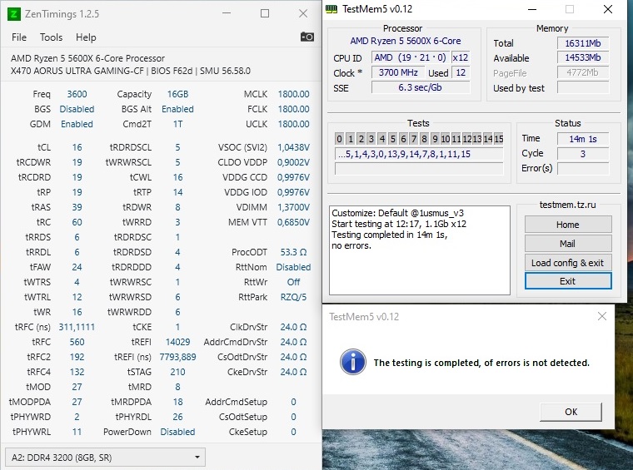Click test number 10 box
Viewport: 633px width, 470px height.
coord(446,139)
